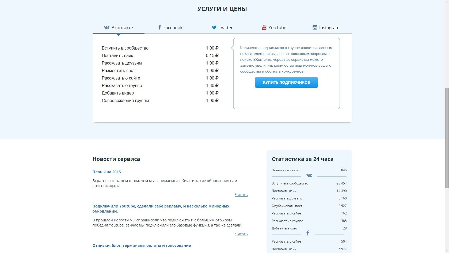
Task: Open the Подключили Youtube news headline
Action: pyautogui.click(x=161, y=209)
